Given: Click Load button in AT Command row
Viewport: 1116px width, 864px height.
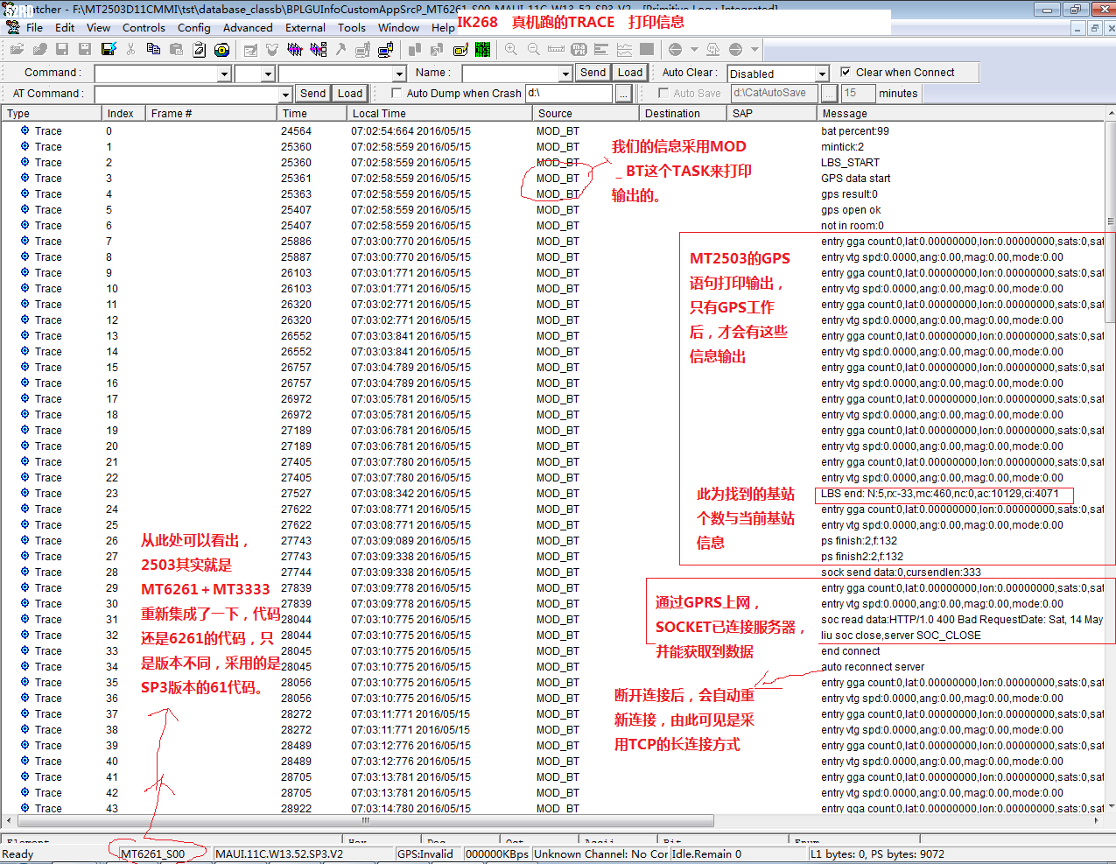Looking at the screenshot, I should coord(350,94).
